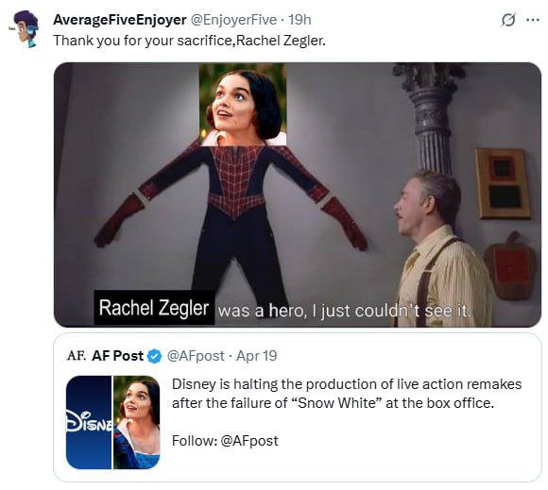Viewport: 548px width, 490px height.
Task: Click the tweet text thanking Rachel Zegler
Action: 189,41
